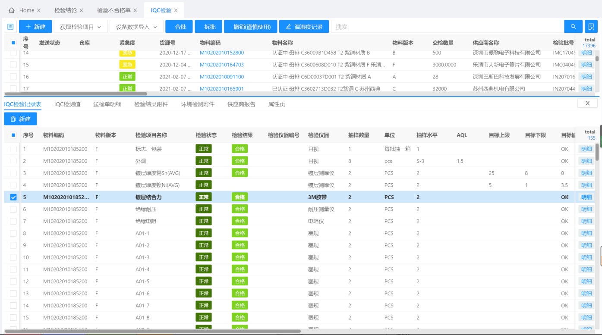Screen dimensions: 602x335
Task: Open material code M10202010091100 link
Action: pos(222,77)
